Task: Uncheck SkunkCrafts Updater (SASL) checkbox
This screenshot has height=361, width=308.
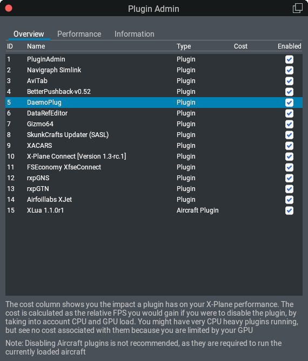Action: coord(289,135)
